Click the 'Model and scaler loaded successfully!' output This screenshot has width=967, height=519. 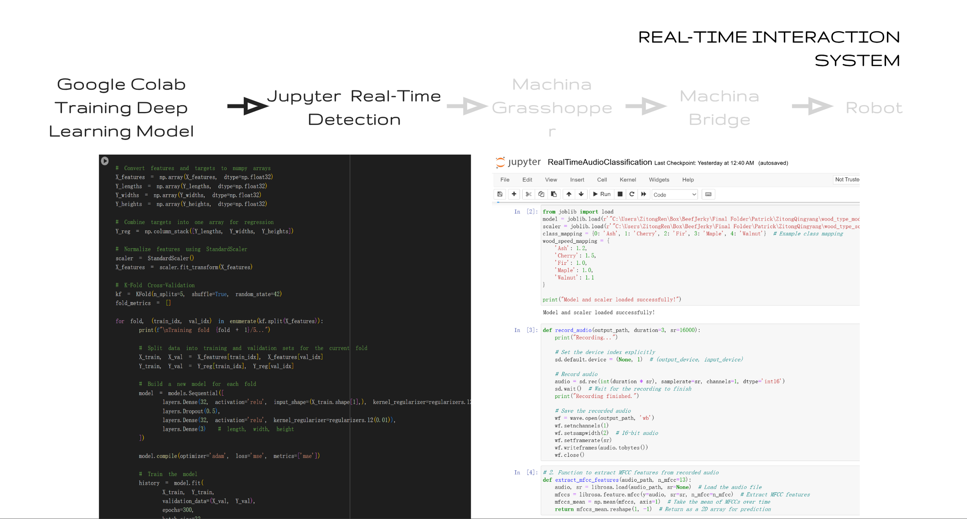tap(599, 312)
